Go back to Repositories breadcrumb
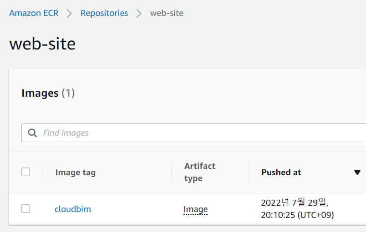366x232 pixels. click(x=104, y=13)
